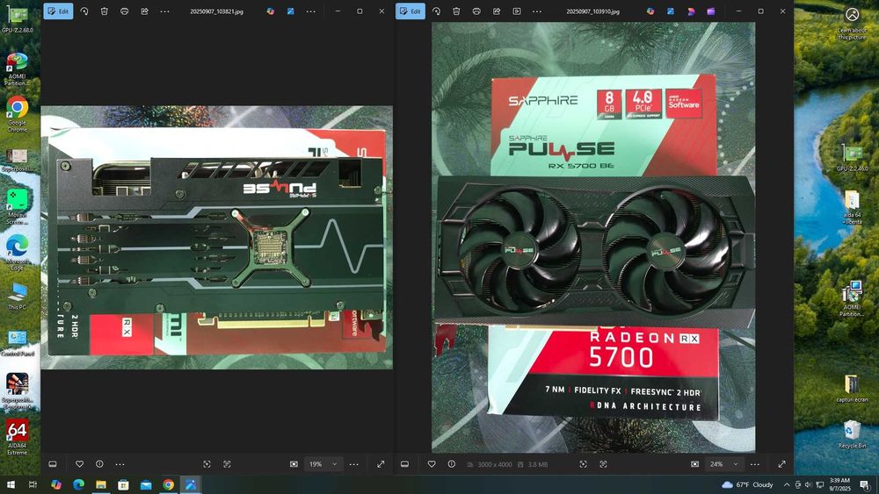The image size is (879, 494).
Task: Share photo from left Photos window
Action: pyautogui.click(x=145, y=11)
